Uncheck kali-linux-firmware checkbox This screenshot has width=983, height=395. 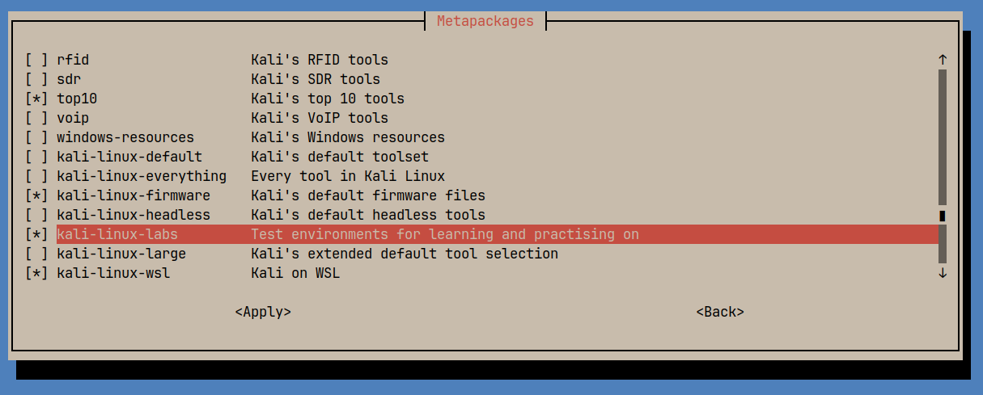point(36,195)
